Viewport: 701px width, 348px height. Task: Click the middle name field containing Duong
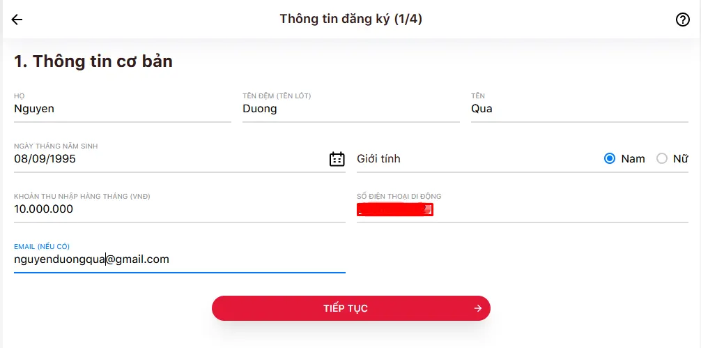pos(260,109)
